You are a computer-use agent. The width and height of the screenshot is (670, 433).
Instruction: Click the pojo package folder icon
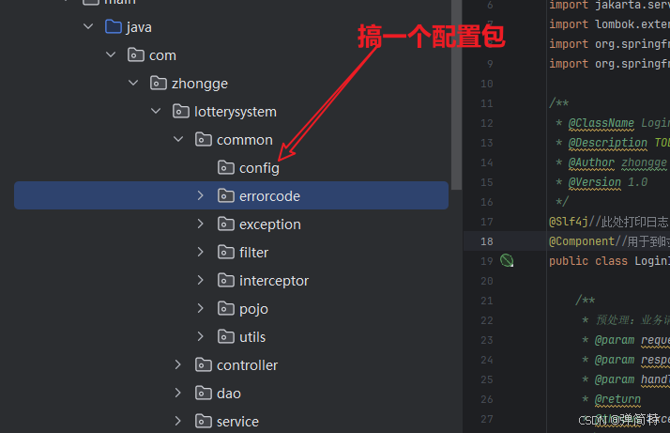coord(225,308)
